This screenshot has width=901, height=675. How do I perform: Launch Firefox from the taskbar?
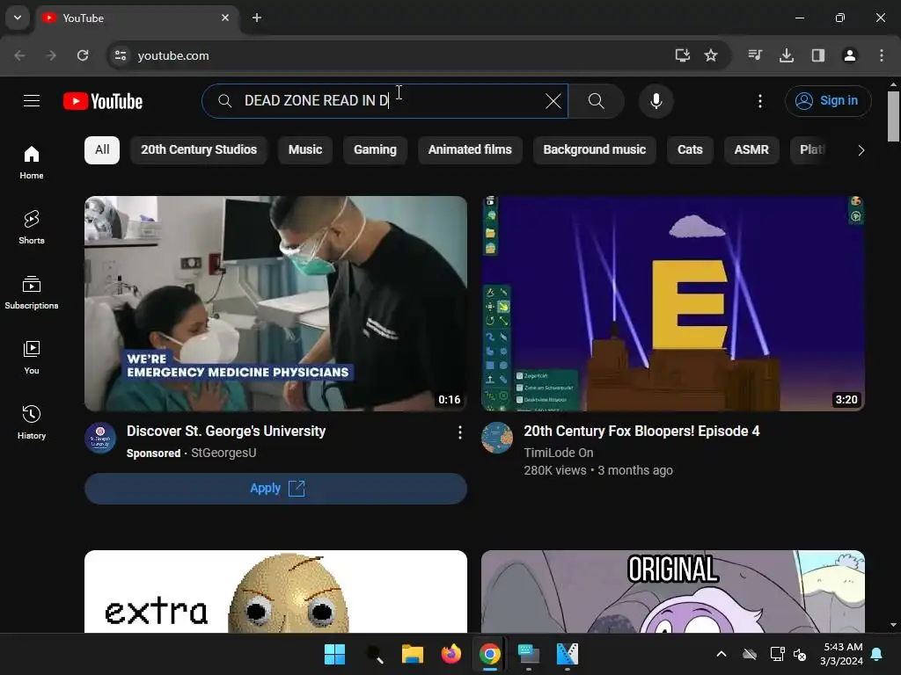coord(451,654)
